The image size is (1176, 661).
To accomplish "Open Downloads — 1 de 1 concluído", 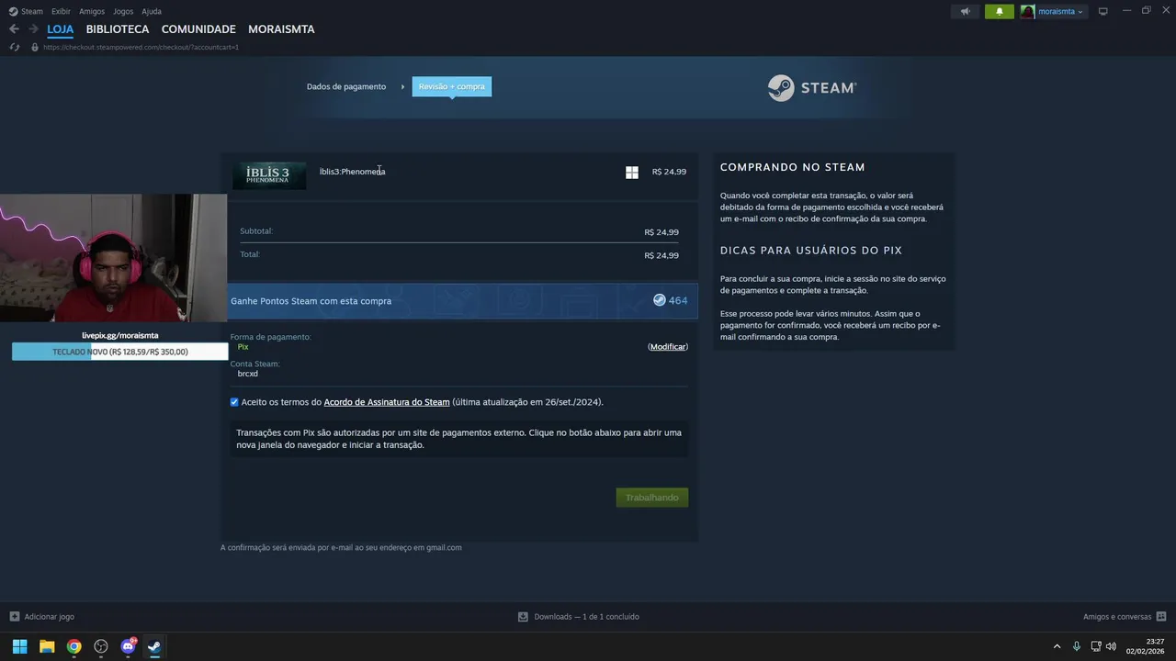I will pos(586,617).
